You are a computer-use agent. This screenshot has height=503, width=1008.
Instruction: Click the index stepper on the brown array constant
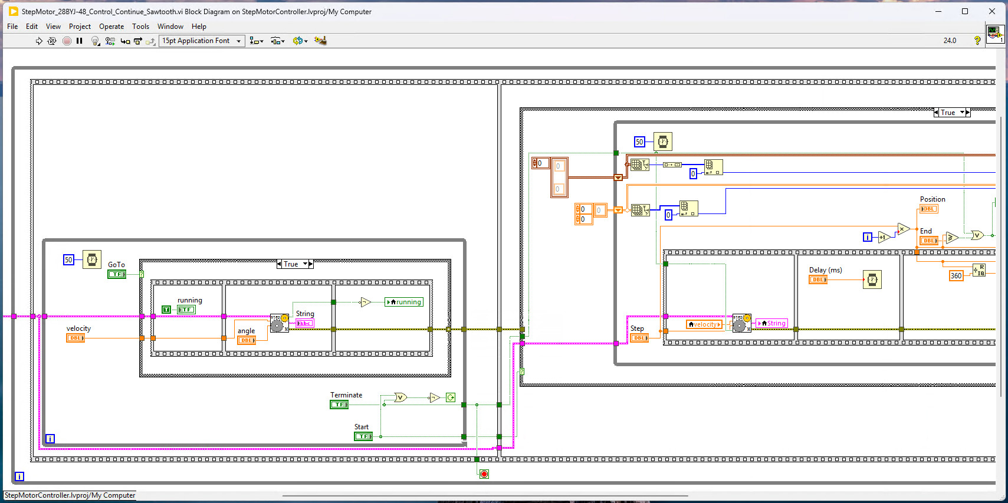[534, 163]
